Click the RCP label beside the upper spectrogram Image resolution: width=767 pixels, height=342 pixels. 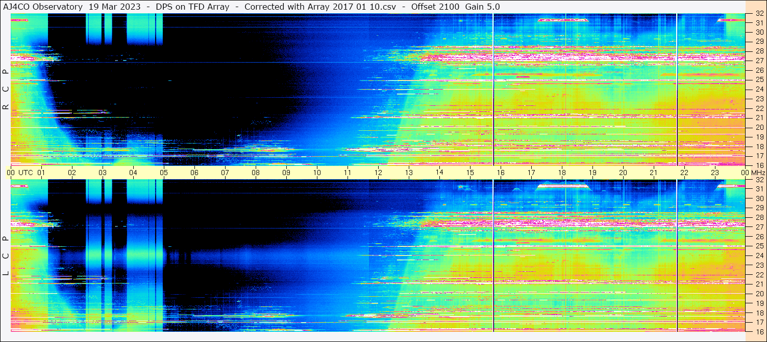click(6, 90)
